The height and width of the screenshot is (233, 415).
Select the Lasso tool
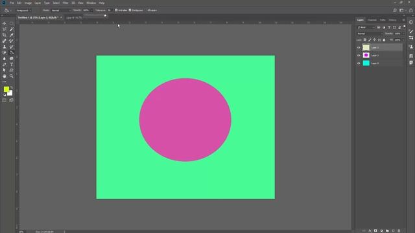click(5, 29)
